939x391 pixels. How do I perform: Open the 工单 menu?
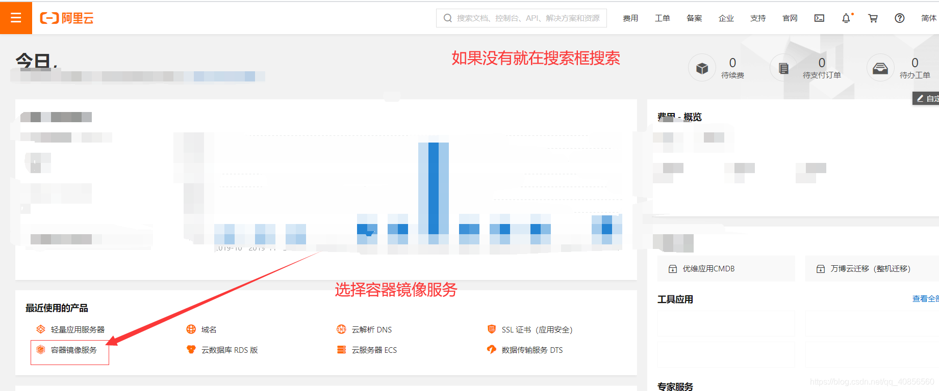tap(663, 18)
